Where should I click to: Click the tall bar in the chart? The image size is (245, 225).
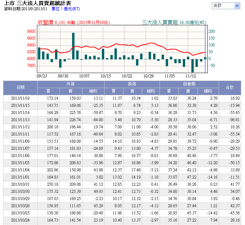73,46
